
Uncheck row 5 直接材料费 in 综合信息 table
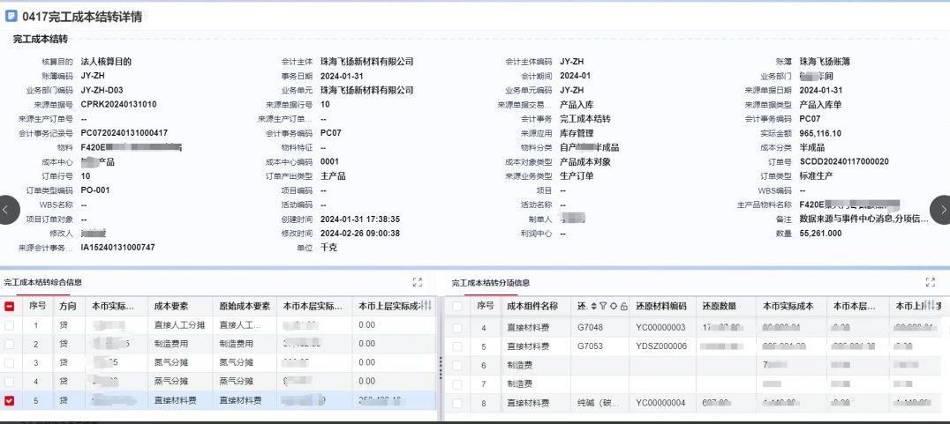[x=9, y=401]
